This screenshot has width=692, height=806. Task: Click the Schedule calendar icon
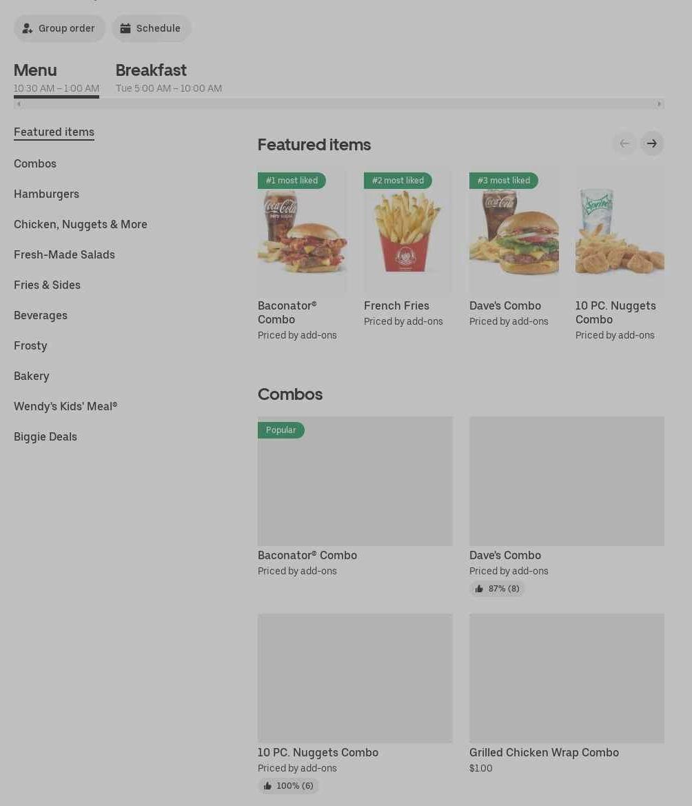click(x=125, y=28)
